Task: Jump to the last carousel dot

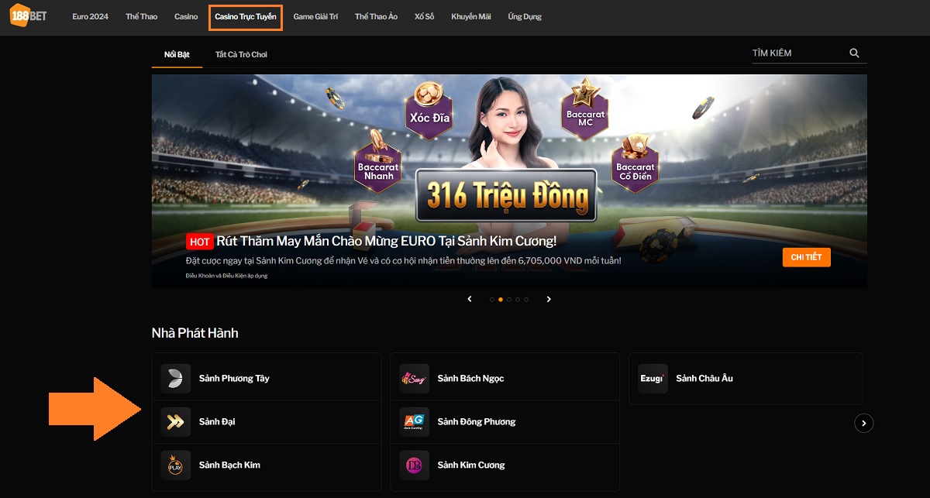Action: point(527,299)
